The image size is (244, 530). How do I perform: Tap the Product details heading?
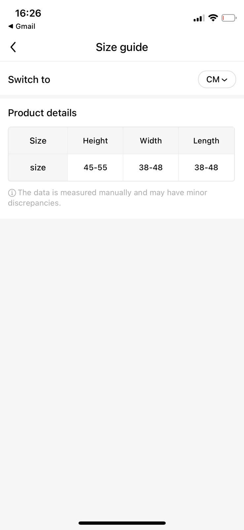(42, 113)
